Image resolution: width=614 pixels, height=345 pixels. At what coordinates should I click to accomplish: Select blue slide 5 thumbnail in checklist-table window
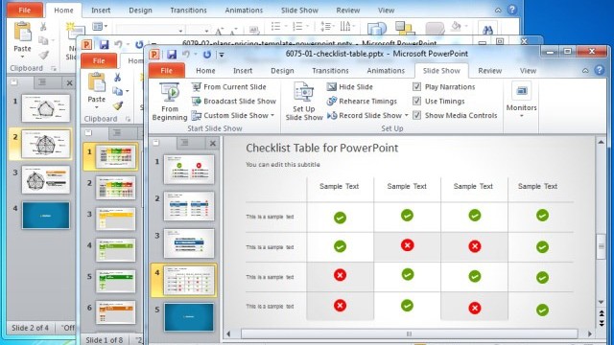tap(189, 317)
